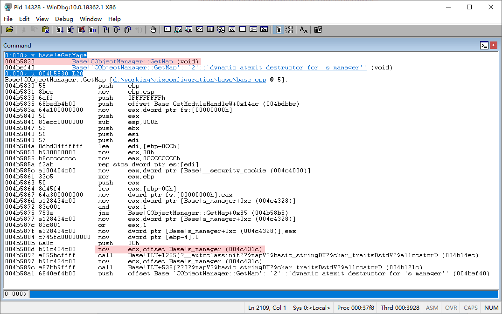The height and width of the screenshot is (314, 502).
Task: Open the View menu
Action: [42, 19]
